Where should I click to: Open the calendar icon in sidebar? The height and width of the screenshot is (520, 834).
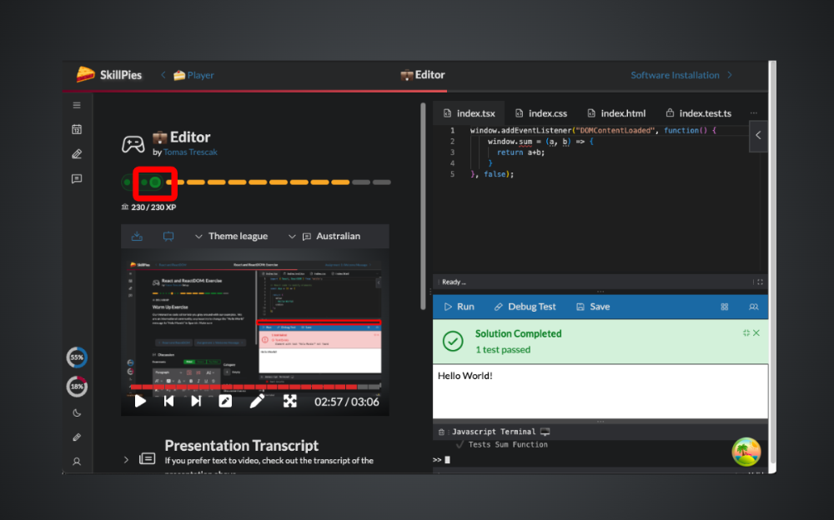tap(77, 129)
